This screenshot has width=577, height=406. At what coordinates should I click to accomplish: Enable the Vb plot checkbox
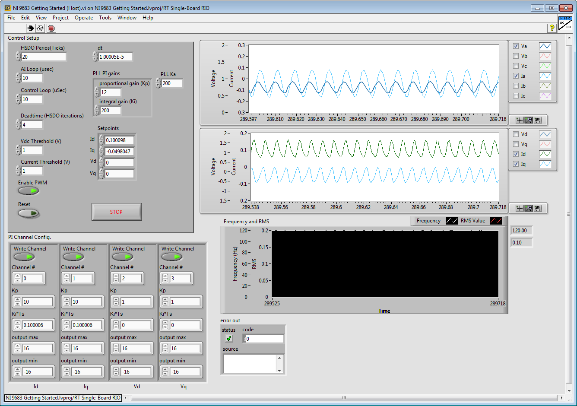[x=516, y=56]
